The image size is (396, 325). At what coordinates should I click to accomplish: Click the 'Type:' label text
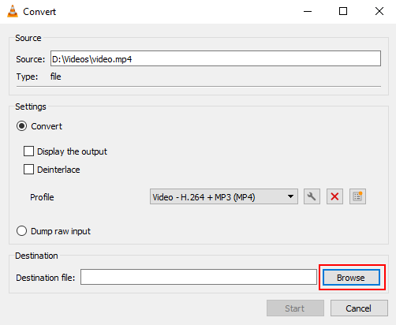(x=27, y=77)
